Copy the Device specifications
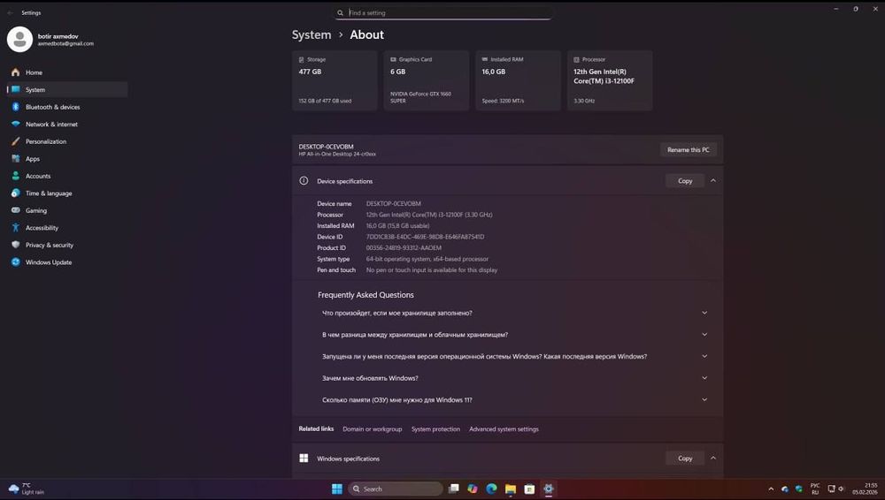885x500 pixels. click(x=685, y=181)
